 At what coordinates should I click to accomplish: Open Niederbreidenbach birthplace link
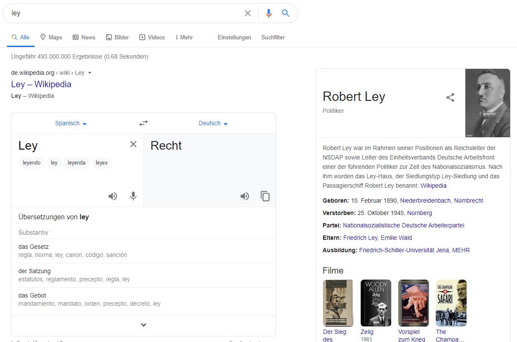425,200
